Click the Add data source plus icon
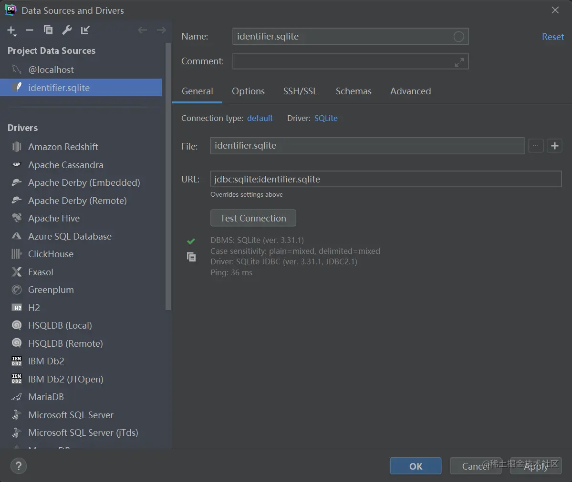The height and width of the screenshot is (482, 572). (11, 30)
